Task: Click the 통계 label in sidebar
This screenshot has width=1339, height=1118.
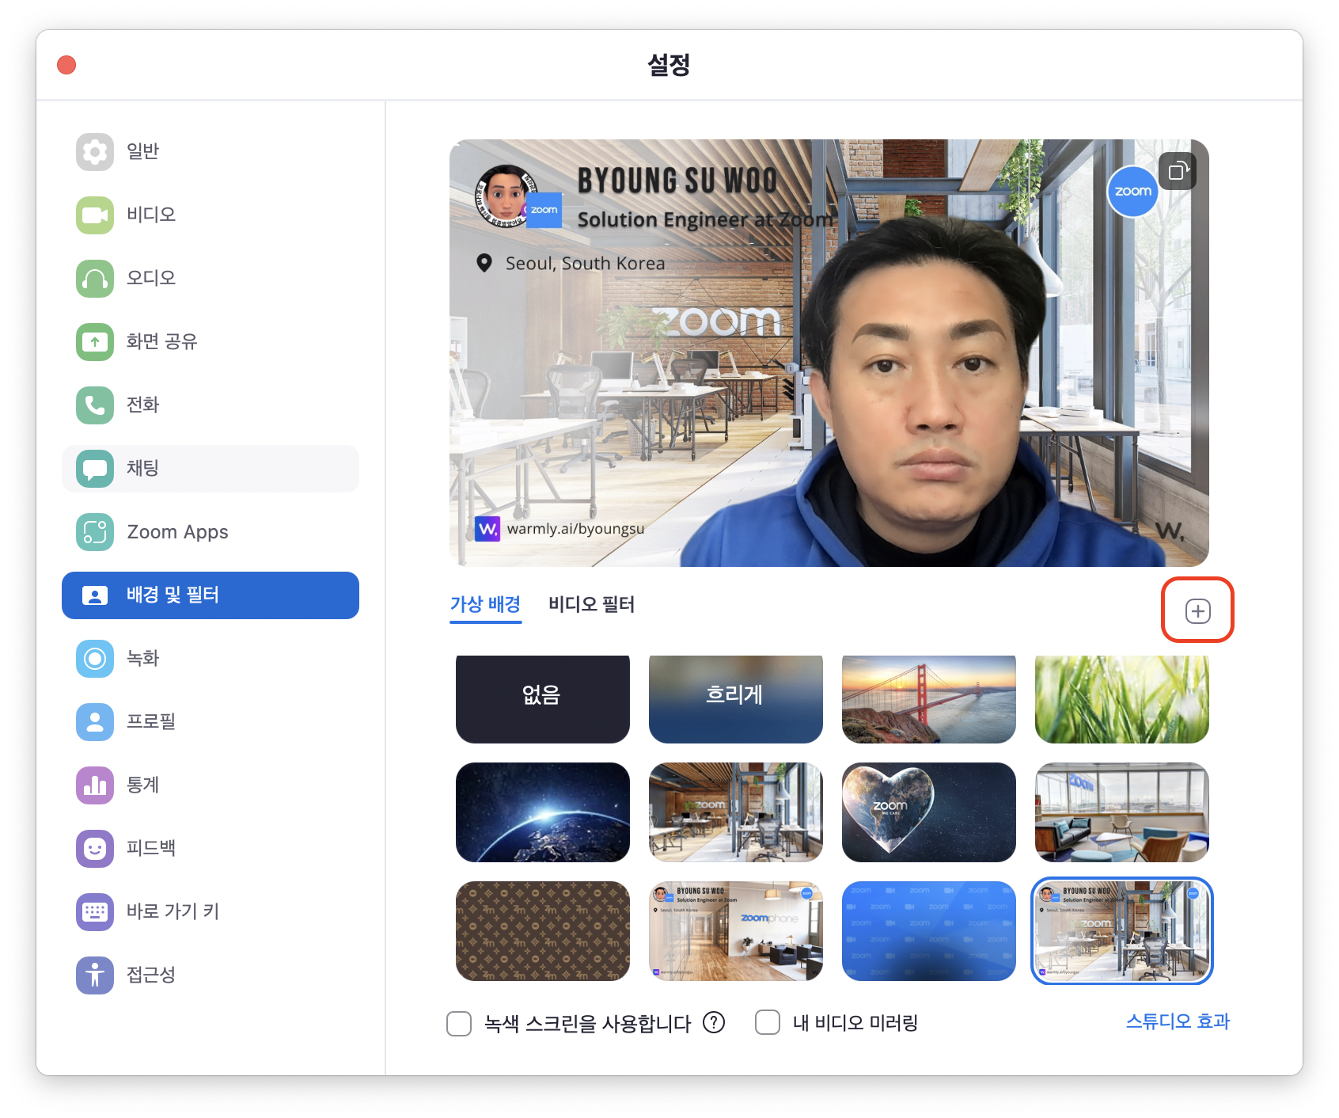Action: [143, 785]
